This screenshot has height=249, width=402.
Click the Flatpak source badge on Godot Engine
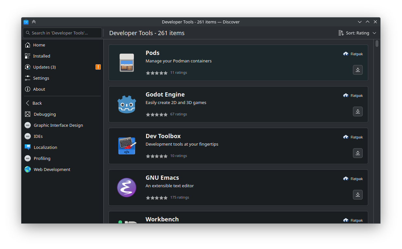pos(353,96)
